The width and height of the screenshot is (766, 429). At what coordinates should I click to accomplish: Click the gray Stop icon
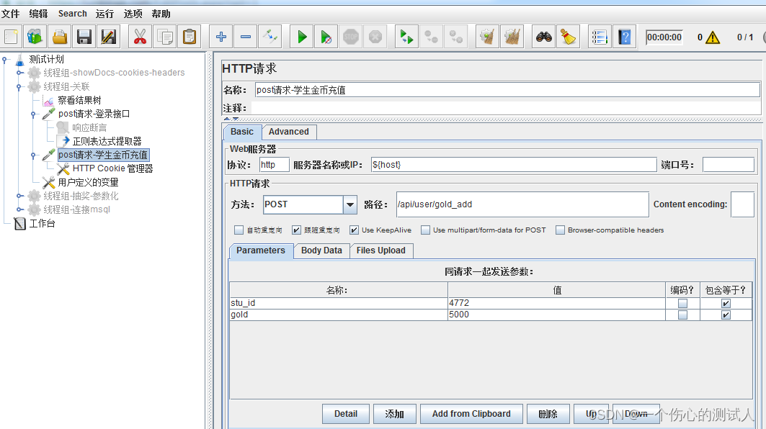350,37
